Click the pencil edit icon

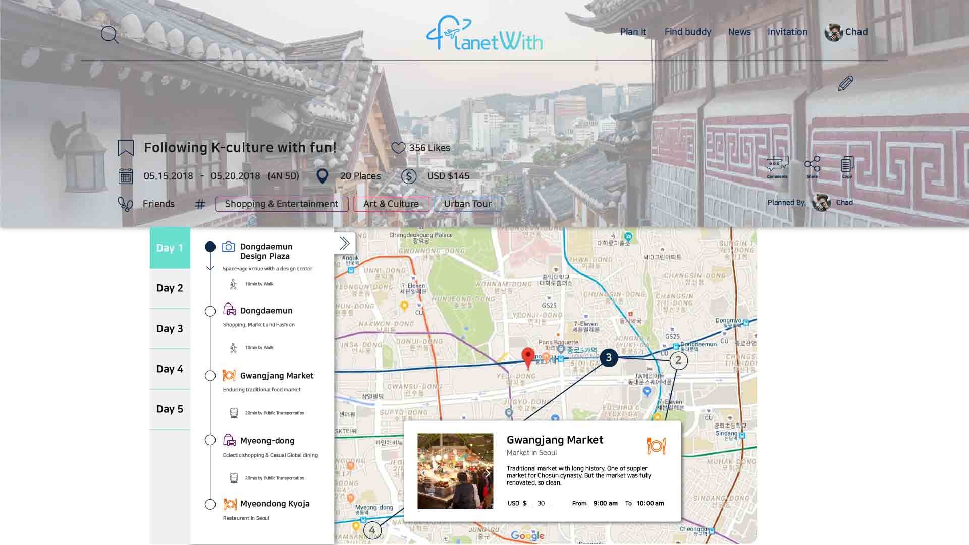[x=845, y=83]
